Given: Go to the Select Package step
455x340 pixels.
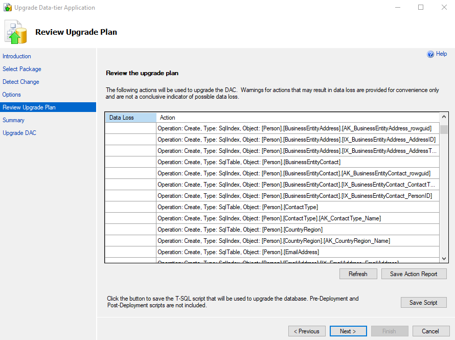Looking at the screenshot, I should tap(22, 69).
